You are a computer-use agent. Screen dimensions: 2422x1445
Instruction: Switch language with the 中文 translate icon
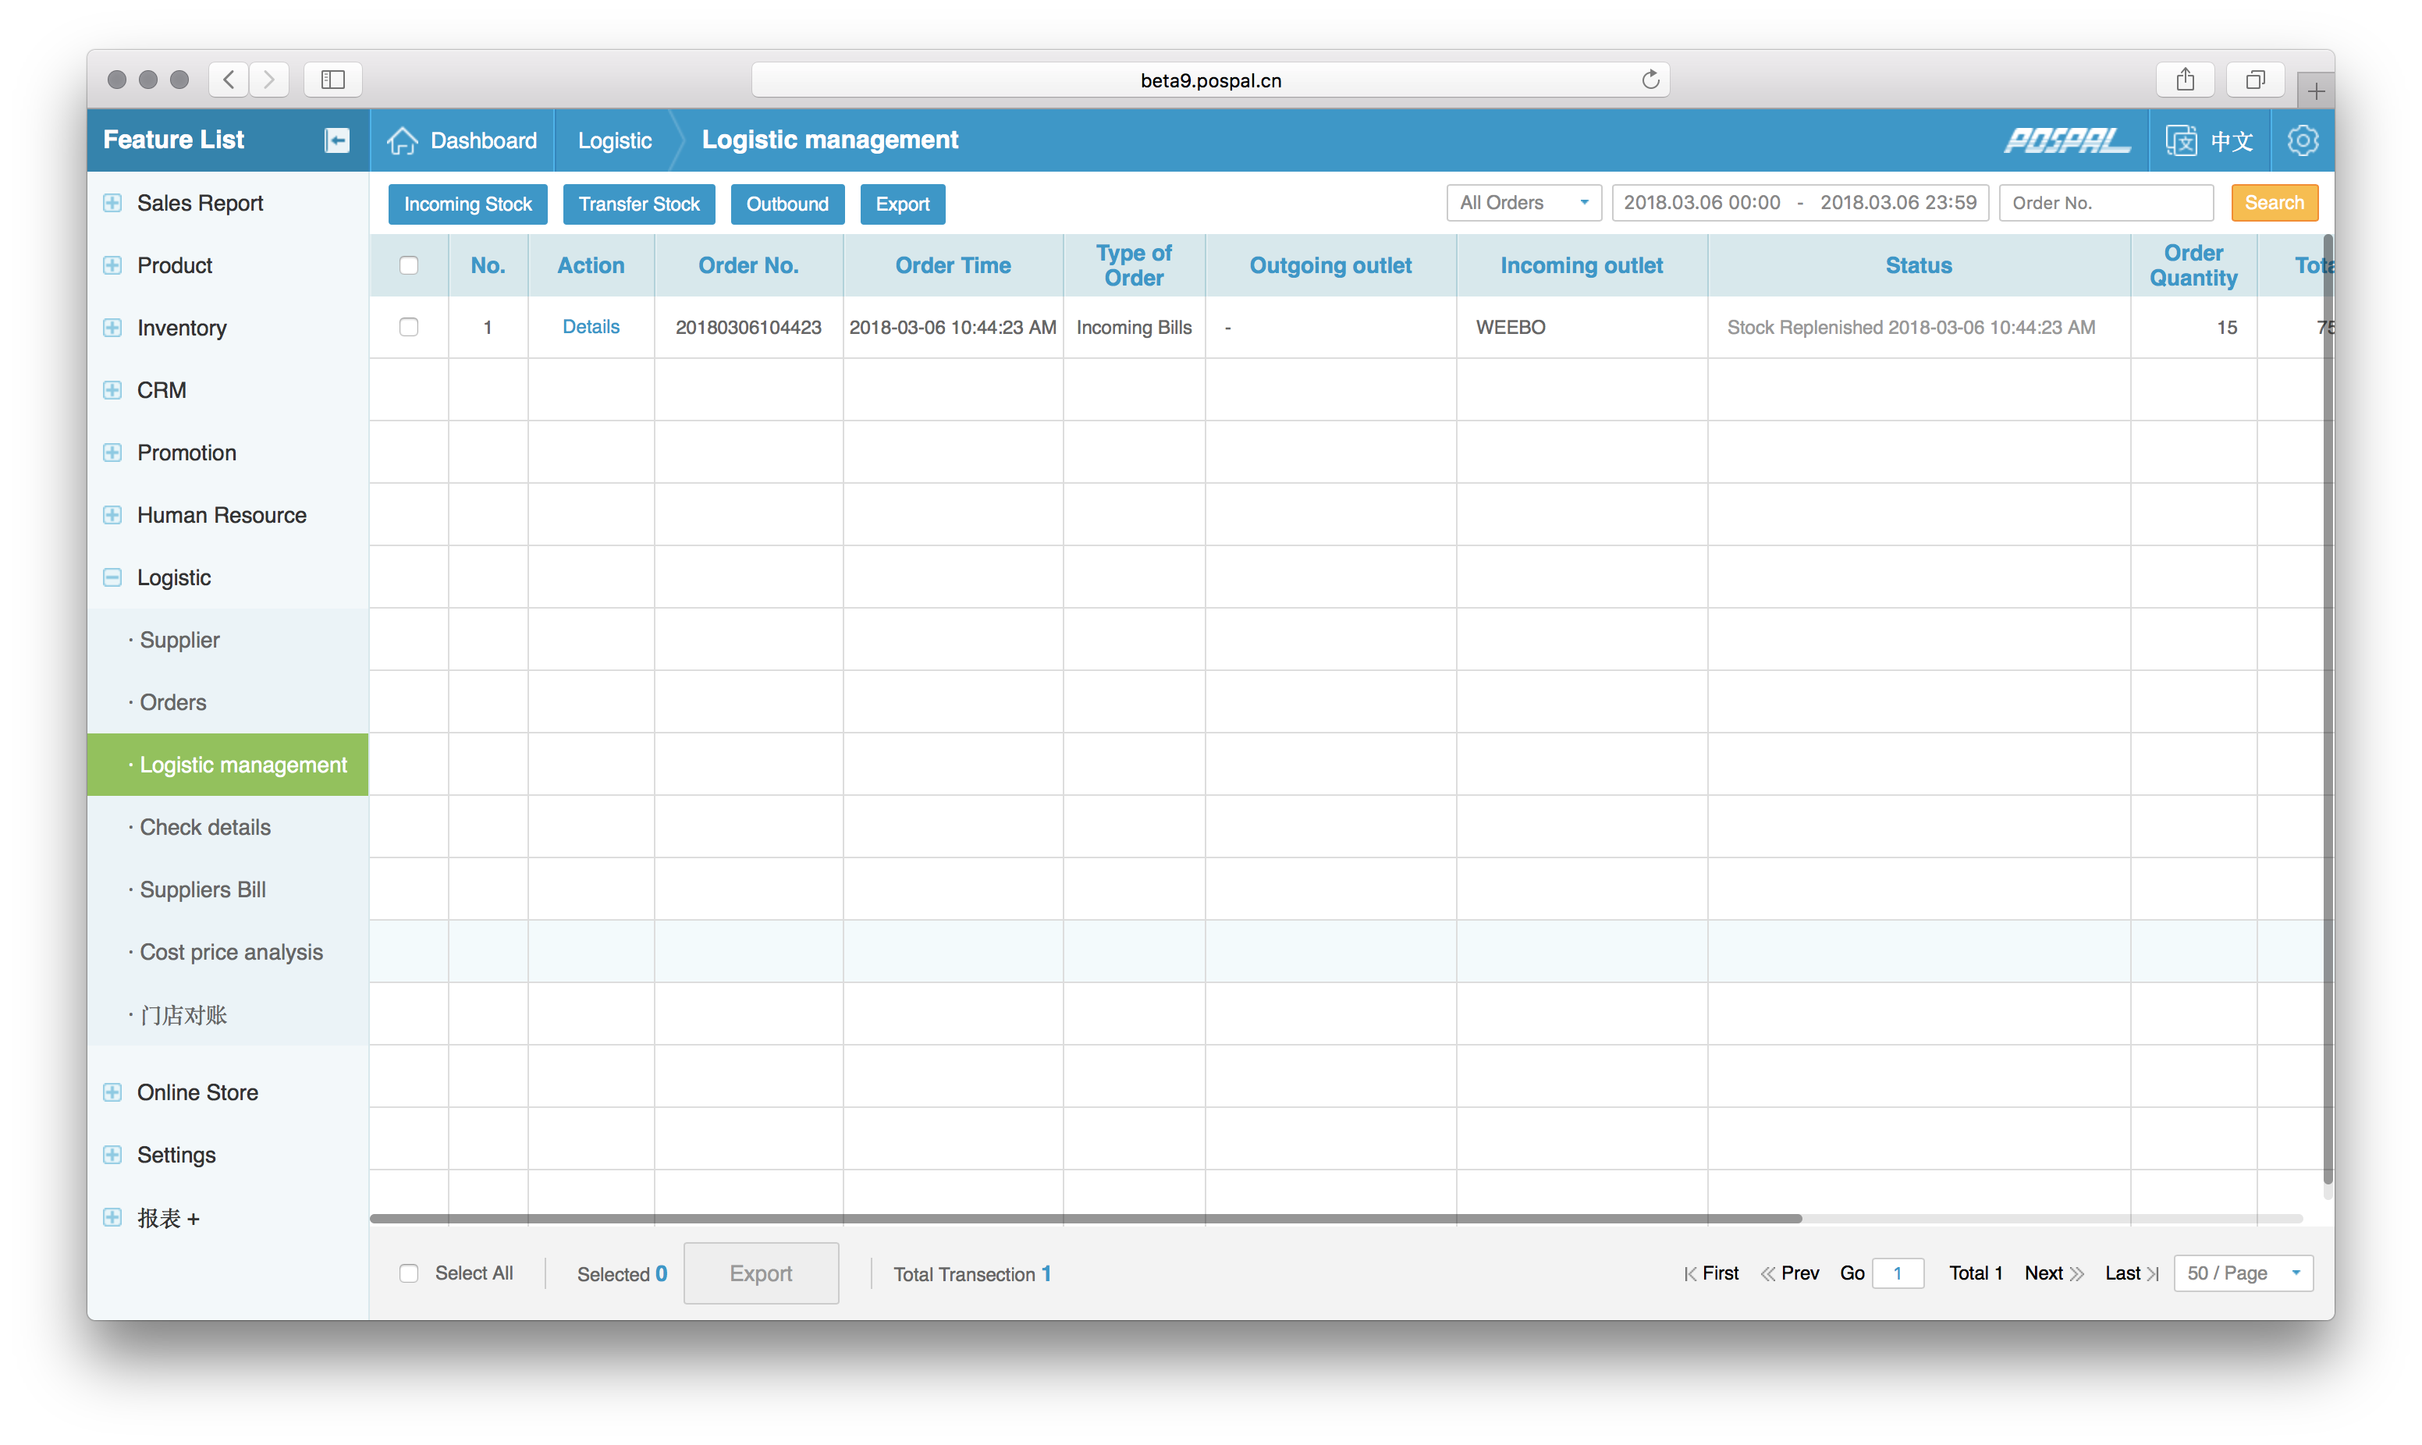[x=2181, y=140]
